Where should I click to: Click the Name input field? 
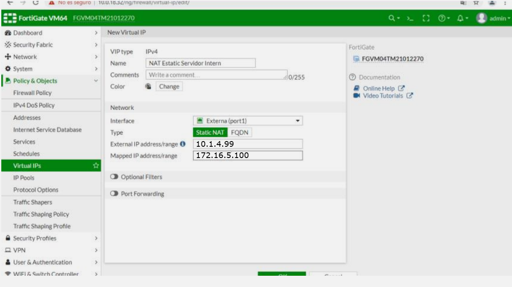[x=201, y=63]
